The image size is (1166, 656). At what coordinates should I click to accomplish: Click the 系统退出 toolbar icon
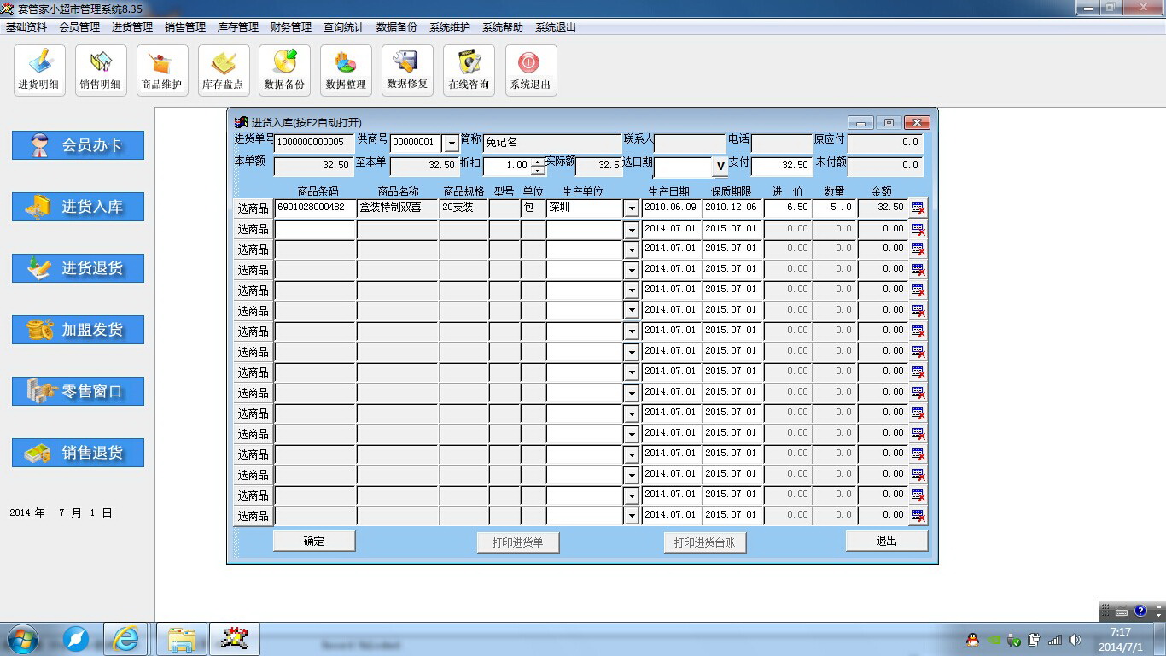(x=531, y=70)
